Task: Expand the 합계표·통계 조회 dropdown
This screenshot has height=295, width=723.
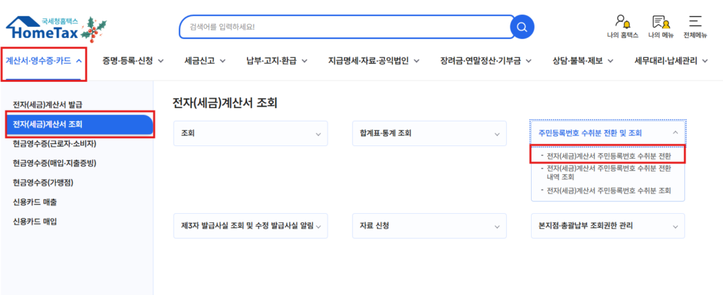Action: [429, 133]
